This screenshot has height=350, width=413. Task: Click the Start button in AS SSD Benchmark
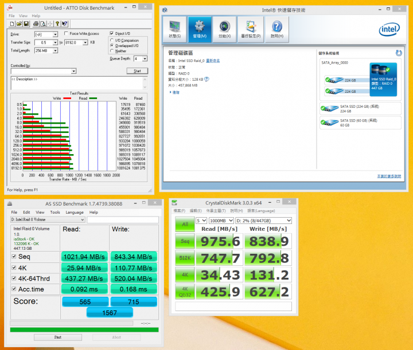pos(58,337)
